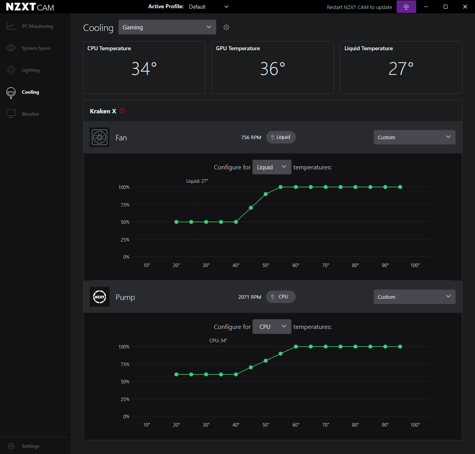
Task: Click the fan curve point at 45°
Action: [x=251, y=208]
